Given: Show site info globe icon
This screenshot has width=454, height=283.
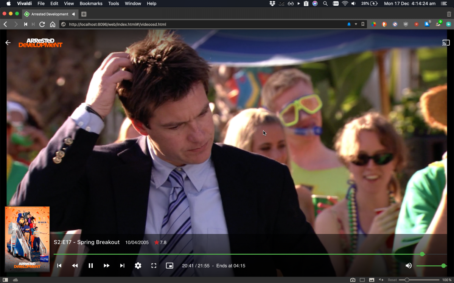Looking at the screenshot, I should click(x=63, y=24).
